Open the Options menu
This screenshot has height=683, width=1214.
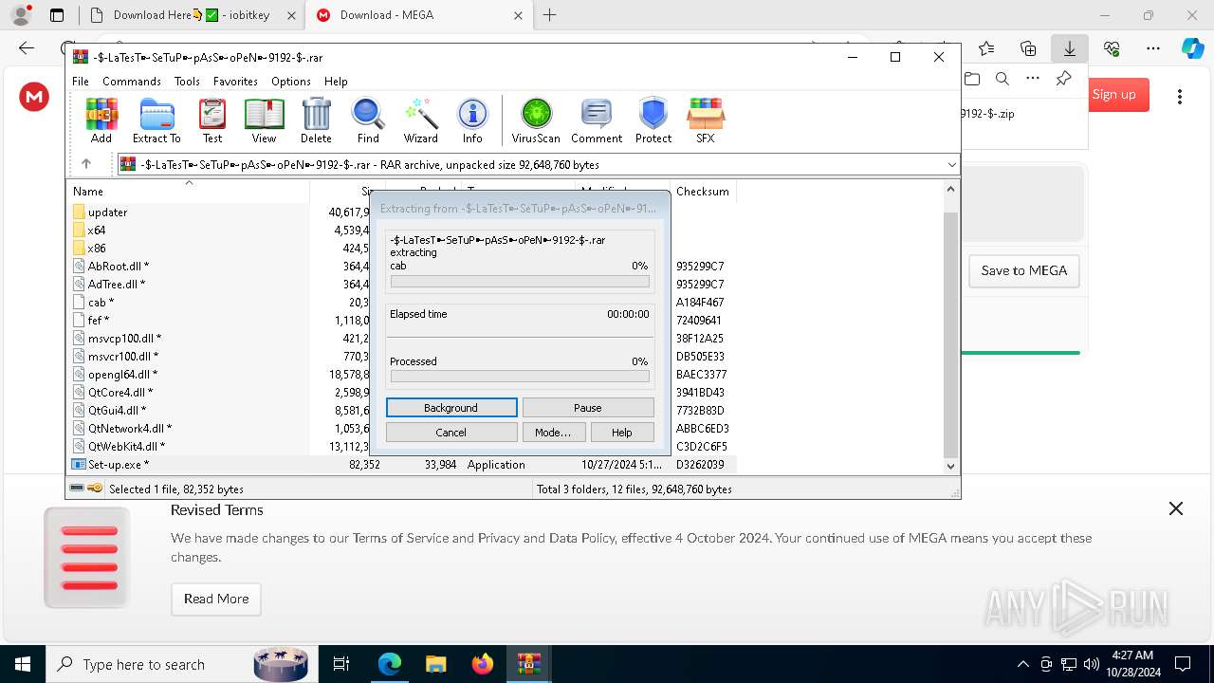[x=291, y=82]
